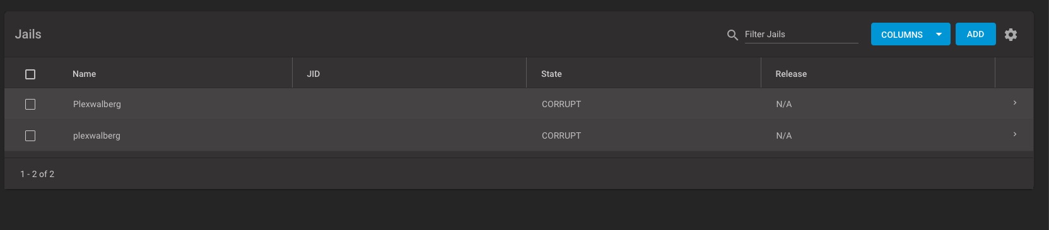Check the Plexwalberg row checkbox

click(30, 105)
